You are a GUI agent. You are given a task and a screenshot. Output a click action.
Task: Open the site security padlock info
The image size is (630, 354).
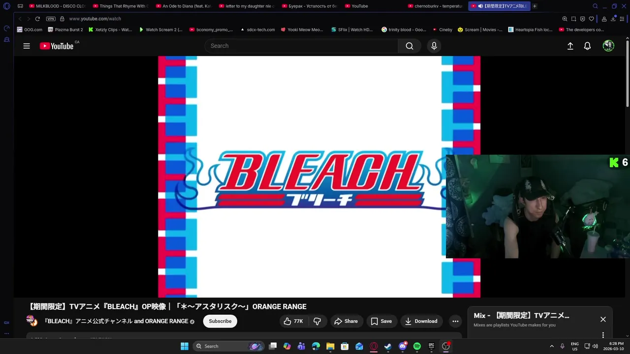tap(62, 19)
